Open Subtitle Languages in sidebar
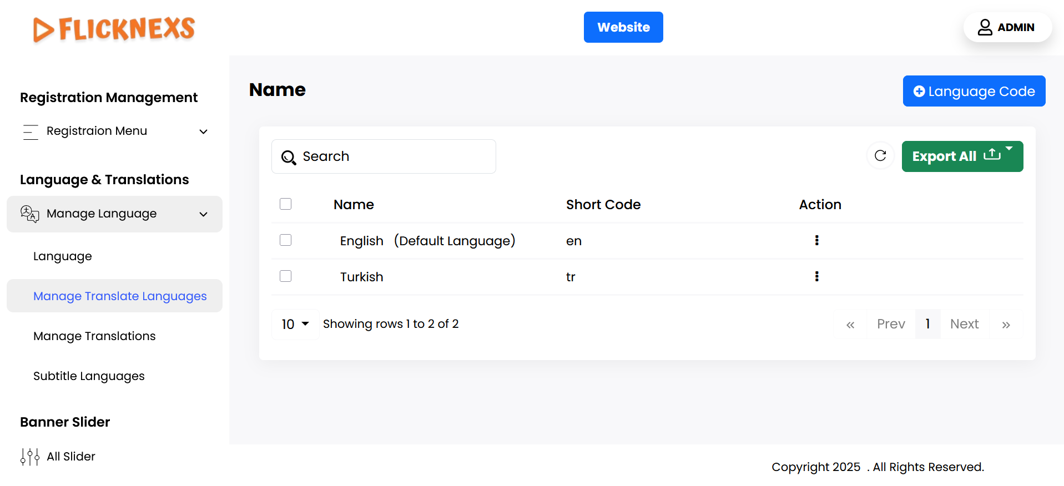 pyautogui.click(x=89, y=376)
